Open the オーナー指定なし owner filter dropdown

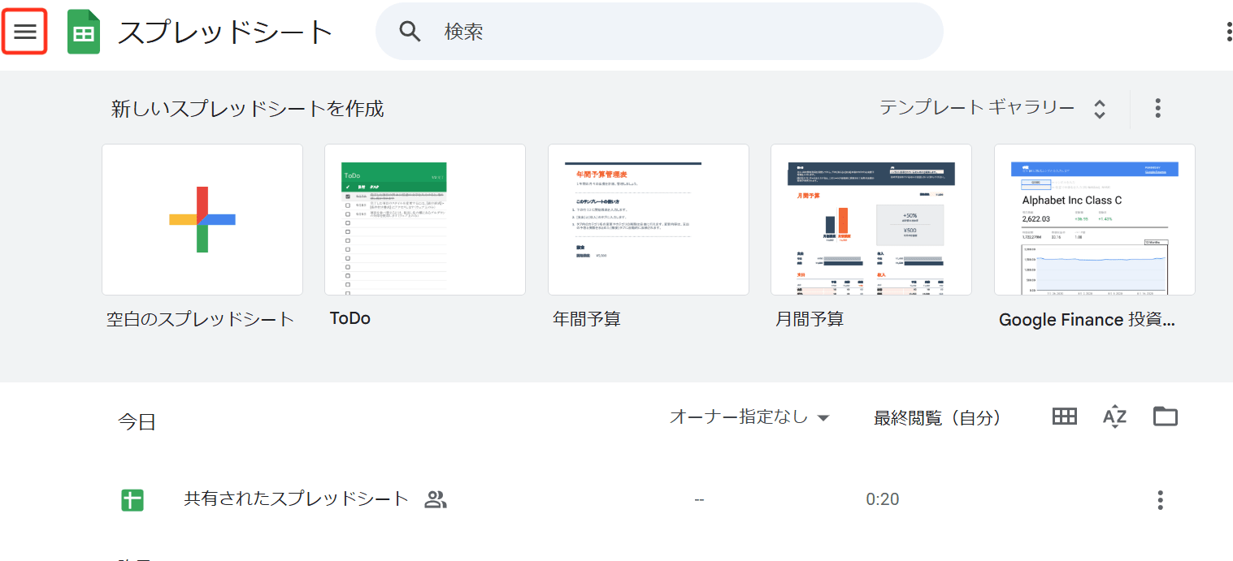click(x=749, y=417)
